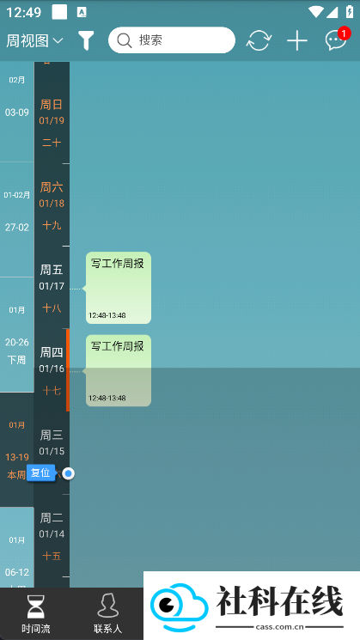Open 写工作周报 event on 01/16

click(119, 370)
